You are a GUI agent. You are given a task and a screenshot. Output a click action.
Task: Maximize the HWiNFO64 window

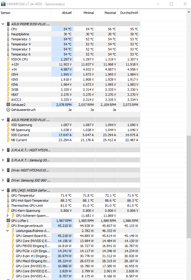pos(171,4)
